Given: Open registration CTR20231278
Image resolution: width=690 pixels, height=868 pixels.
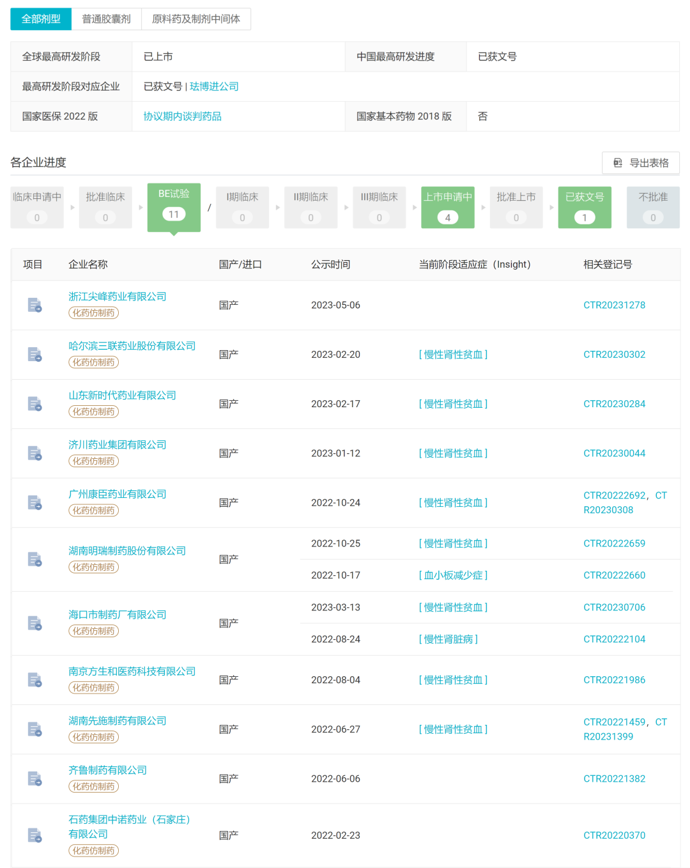Looking at the screenshot, I should (x=614, y=305).
